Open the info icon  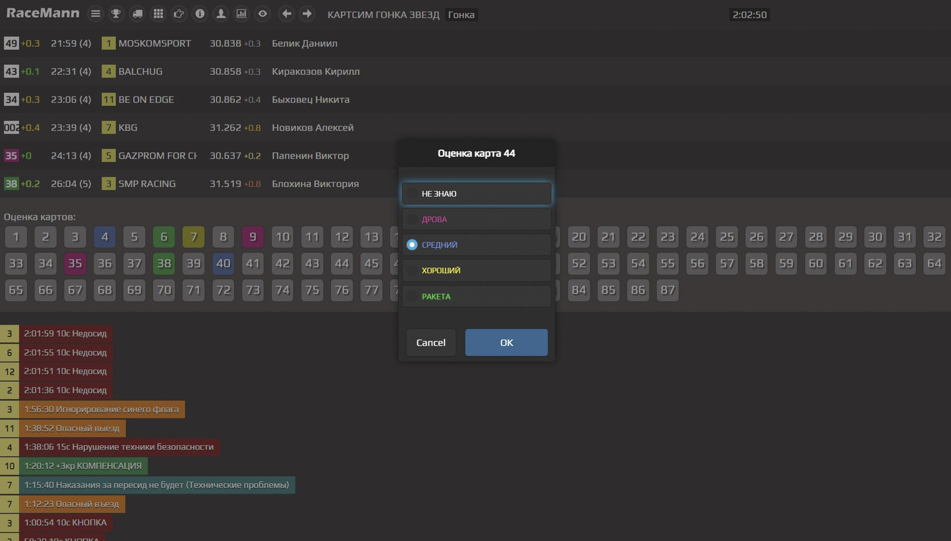point(200,14)
